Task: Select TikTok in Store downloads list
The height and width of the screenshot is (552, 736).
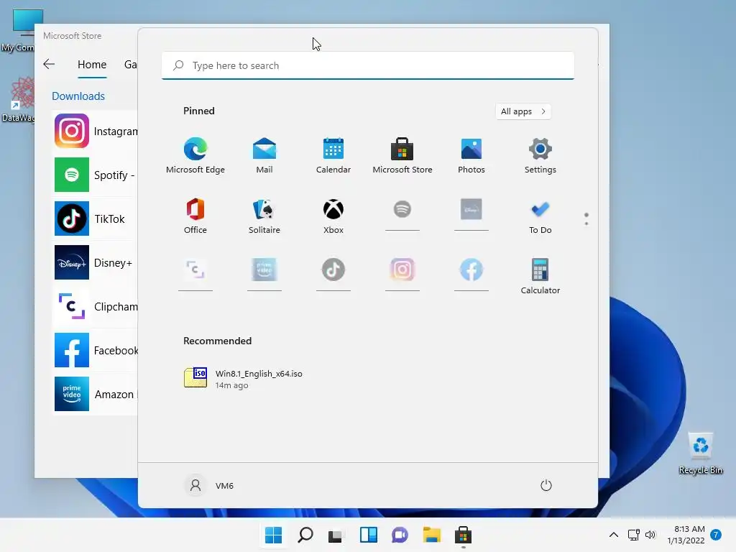Action: click(96, 218)
